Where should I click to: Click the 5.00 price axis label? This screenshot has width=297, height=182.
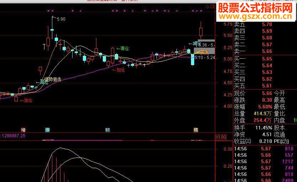tap(228, 59)
